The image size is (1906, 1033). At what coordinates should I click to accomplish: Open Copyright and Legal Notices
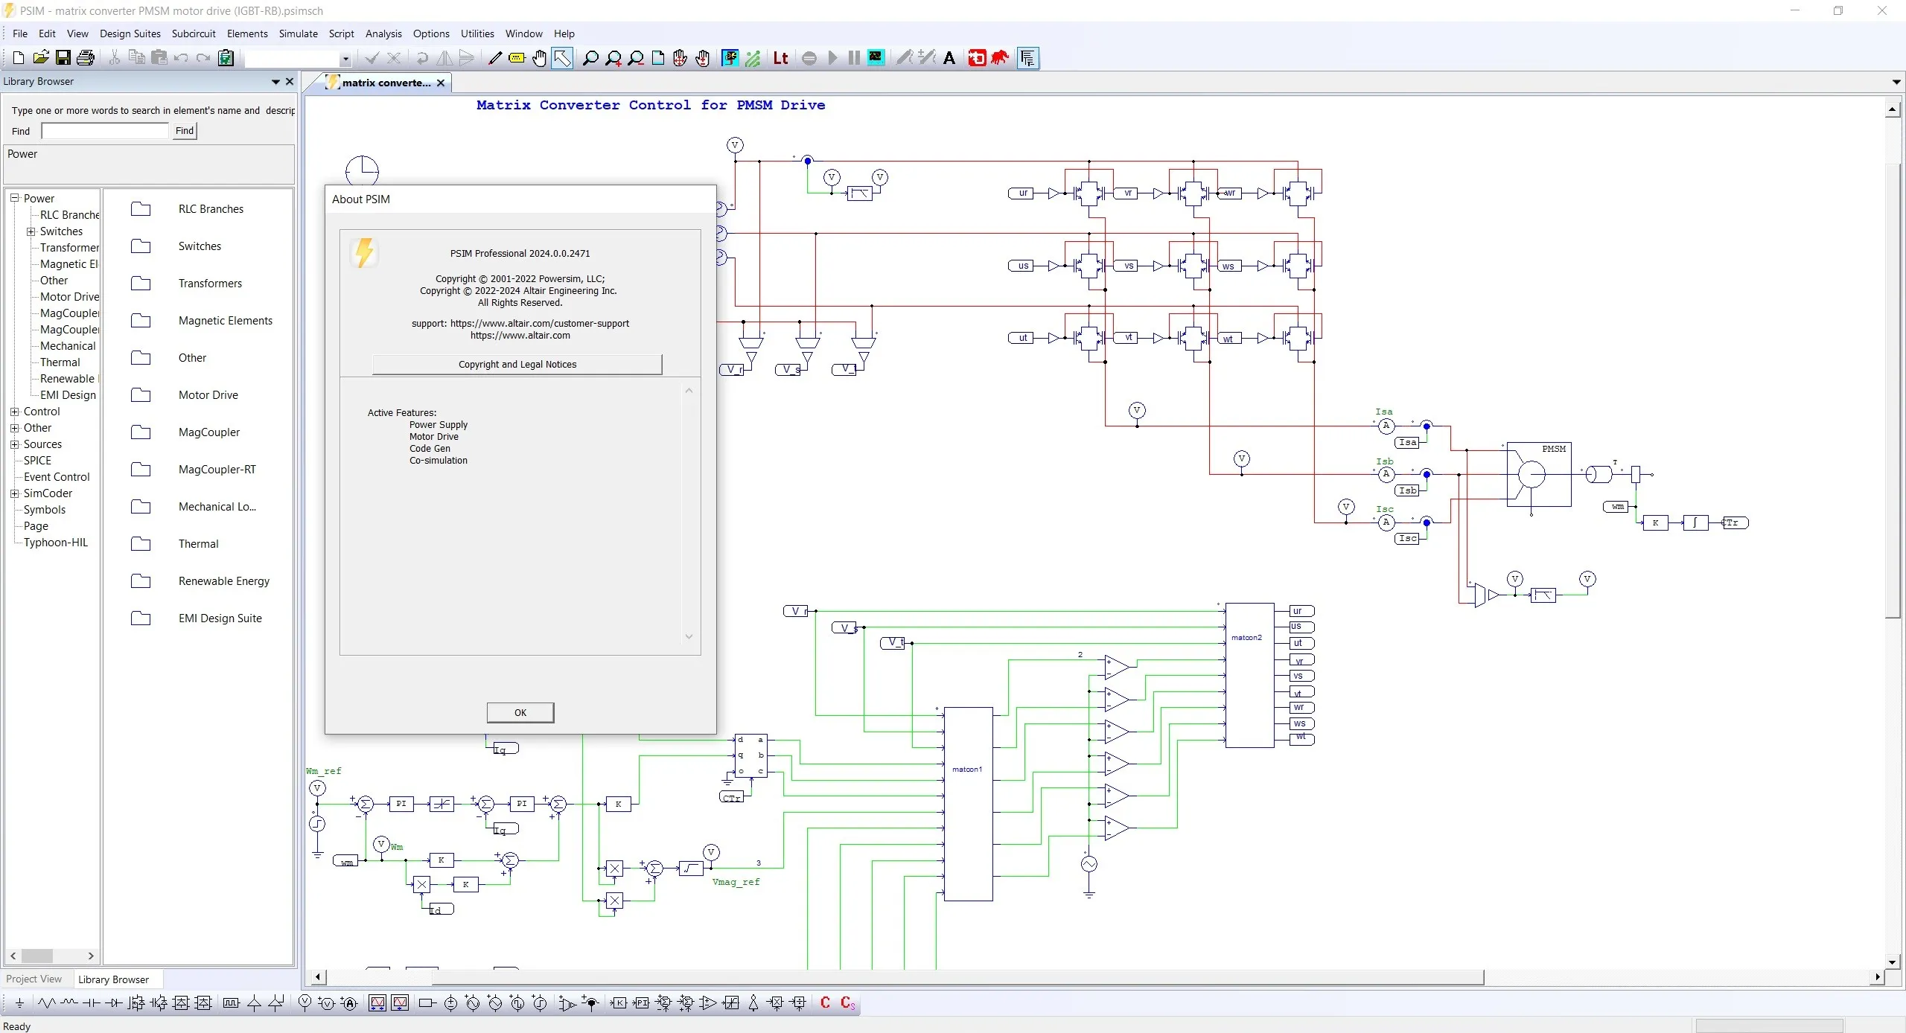[517, 364]
